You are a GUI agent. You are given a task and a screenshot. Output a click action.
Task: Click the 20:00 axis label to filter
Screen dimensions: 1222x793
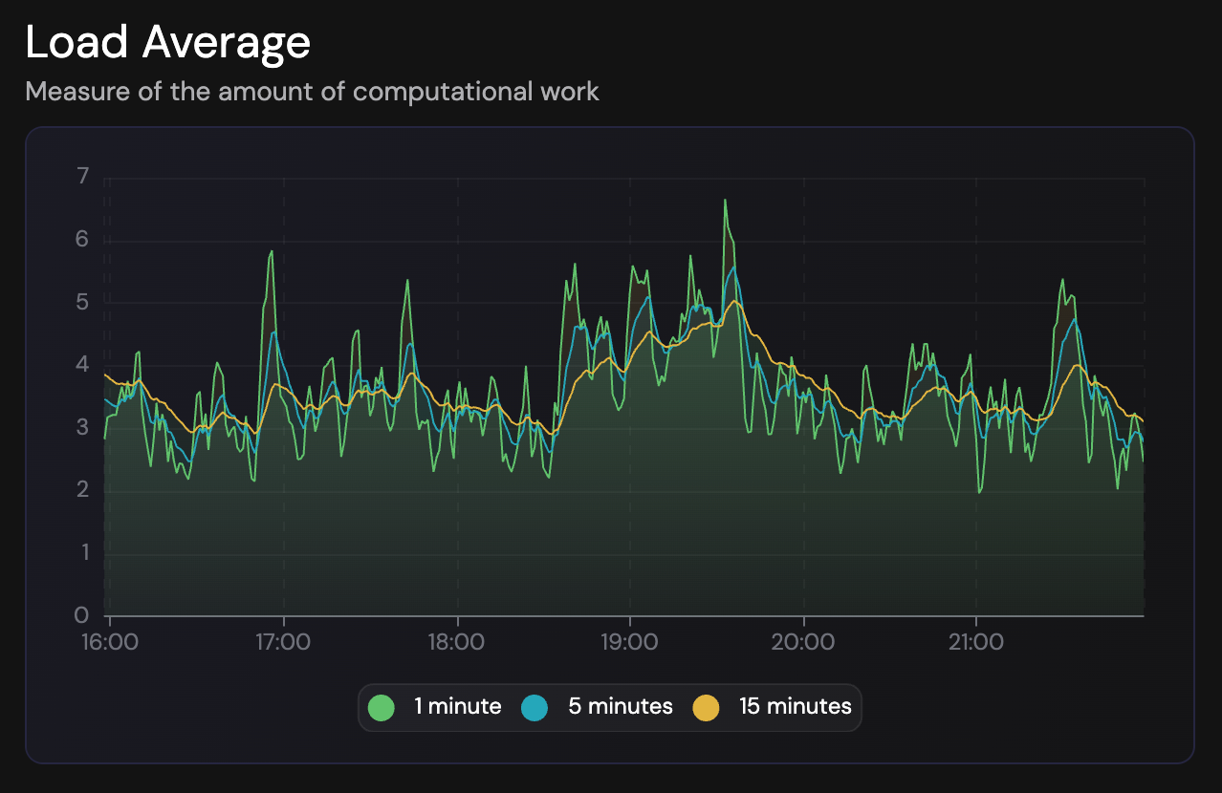point(805,642)
